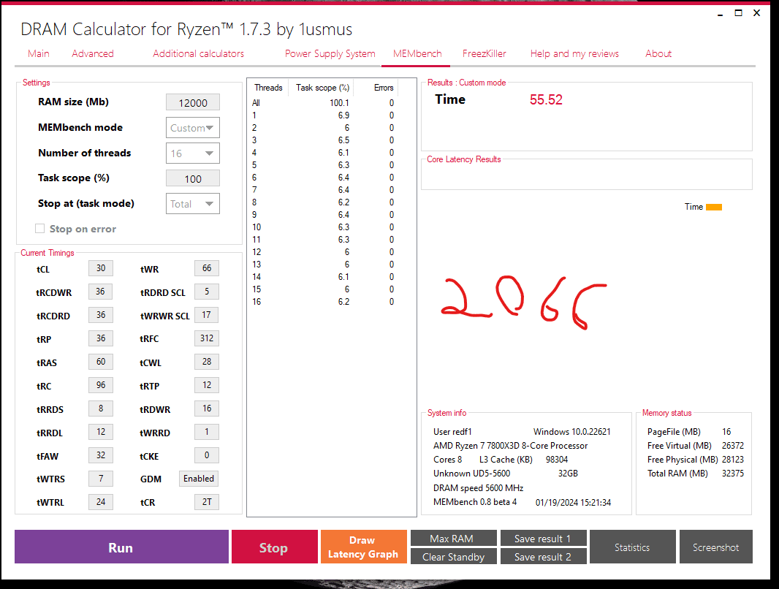
Task: Click the Clear Standby button
Action: [454, 557]
